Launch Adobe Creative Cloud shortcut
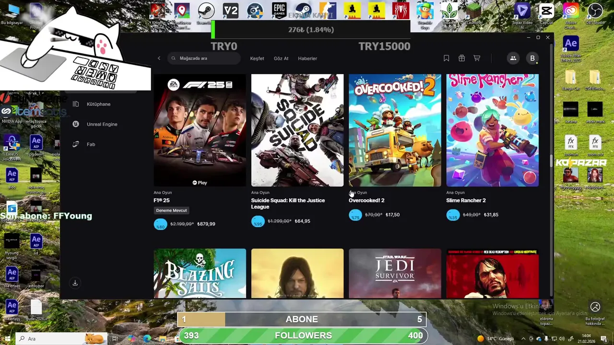This screenshot has height=345, width=614. coord(571,15)
